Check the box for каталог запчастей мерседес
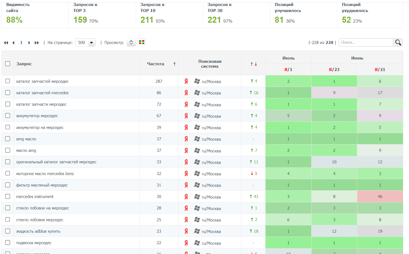Image resolution: width=409 pixels, height=254 pixels. (8, 81)
